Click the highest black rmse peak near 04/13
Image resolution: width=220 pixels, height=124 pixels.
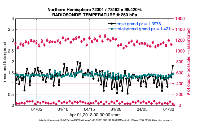77,62
